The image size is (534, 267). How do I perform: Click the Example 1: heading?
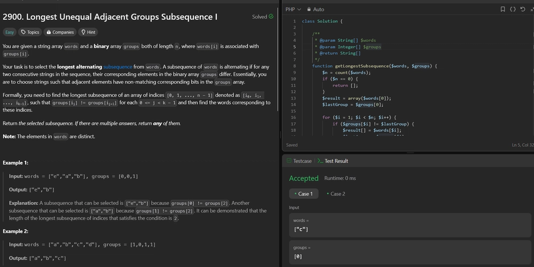[x=15, y=163]
